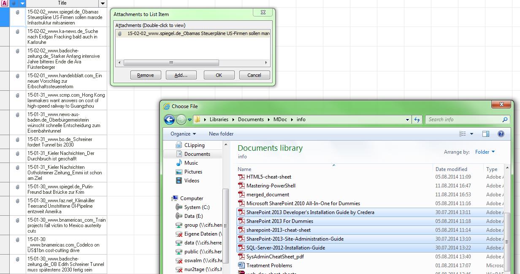Open recent locations dropdown next to forward arrow
The height and width of the screenshot is (274, 520).
pos(190,120)
